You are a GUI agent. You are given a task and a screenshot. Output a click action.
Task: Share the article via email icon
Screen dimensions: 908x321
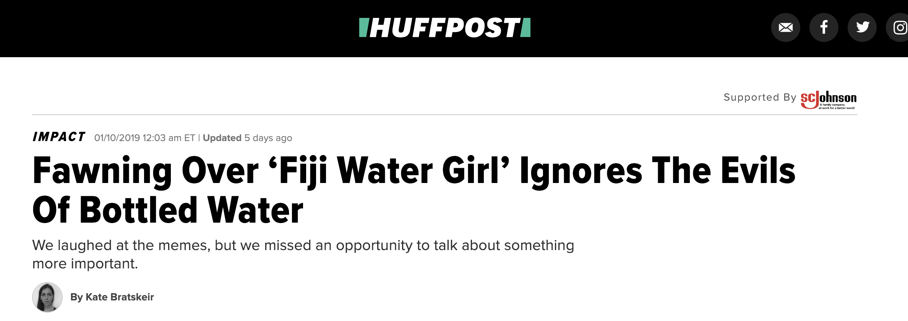click(786, 27)
